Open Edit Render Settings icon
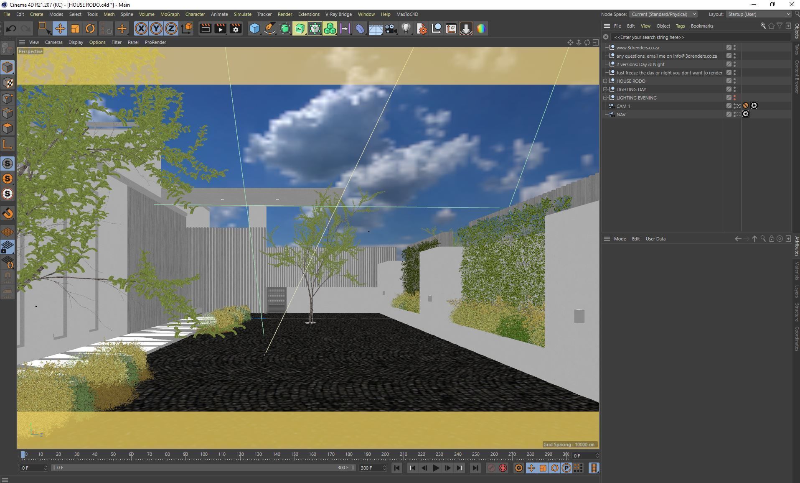The width and height of the screenshot is (800, 483). [x=236, y=28]
